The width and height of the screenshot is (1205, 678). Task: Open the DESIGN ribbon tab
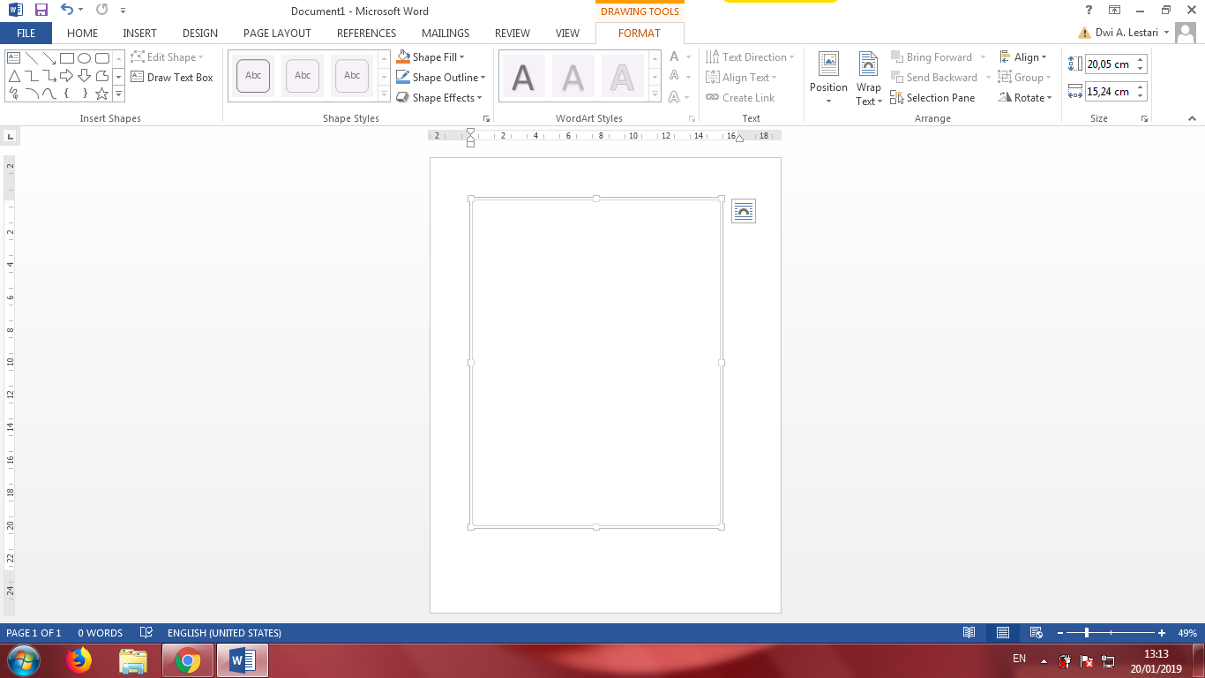coord(199,33)
